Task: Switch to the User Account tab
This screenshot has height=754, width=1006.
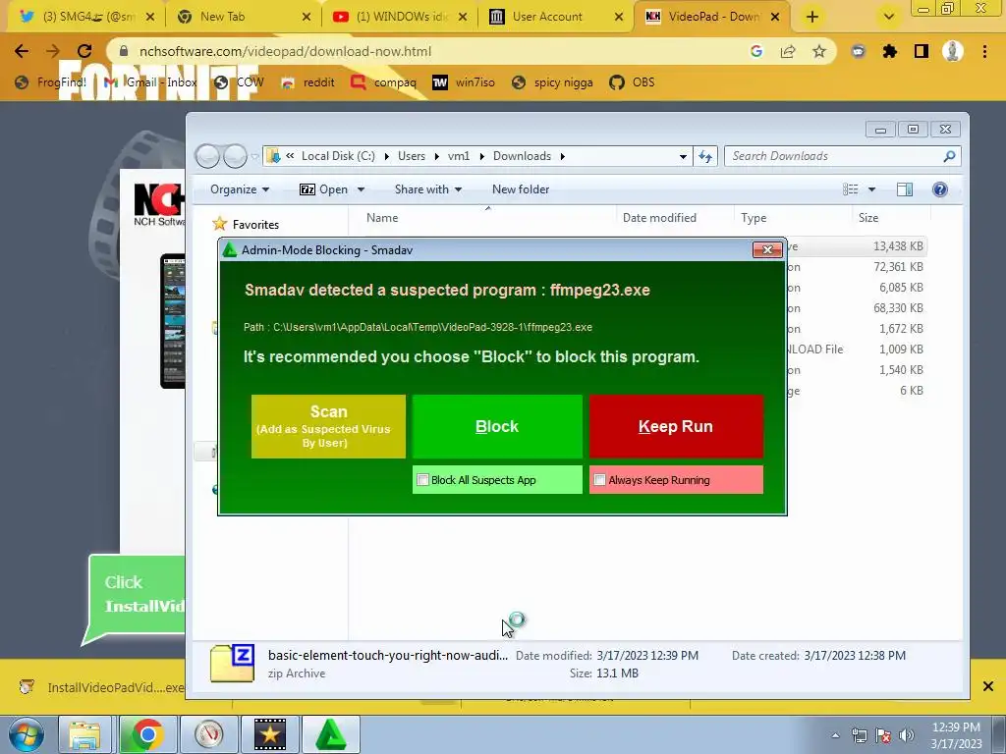Action: pyautogui.click(x=556, y=17)
